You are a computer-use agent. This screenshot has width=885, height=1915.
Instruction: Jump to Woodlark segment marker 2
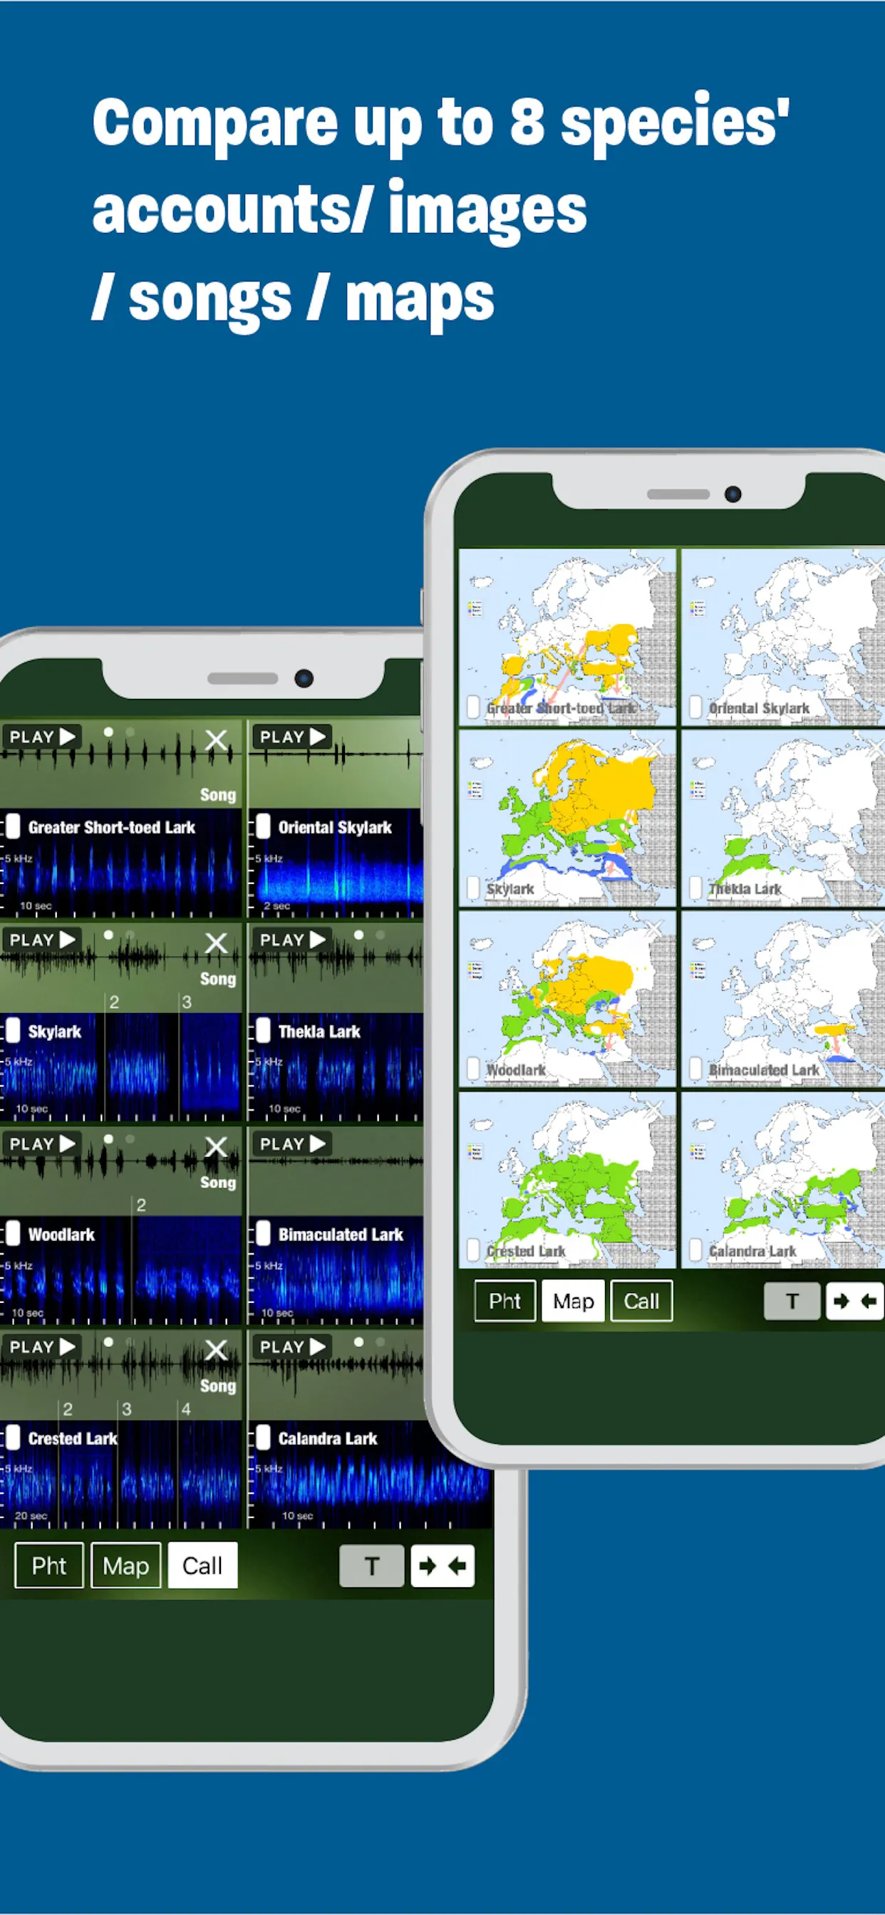point(140,1205)
